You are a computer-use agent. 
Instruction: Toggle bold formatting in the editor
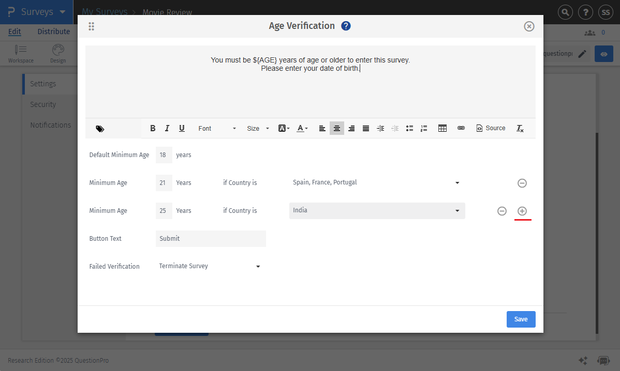(x=153, y=128)
